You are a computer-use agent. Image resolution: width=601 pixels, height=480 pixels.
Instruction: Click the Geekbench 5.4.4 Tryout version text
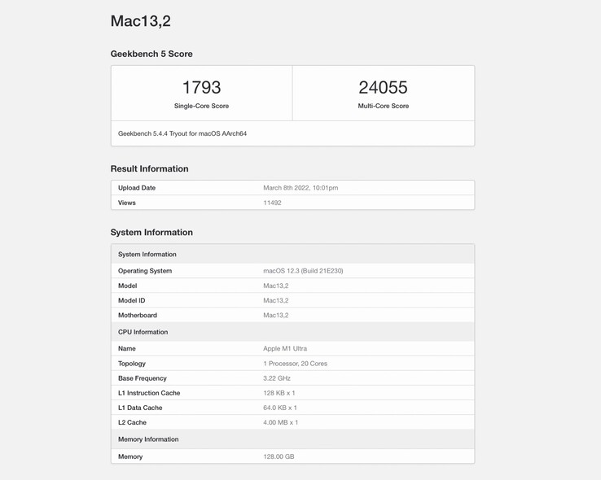182,133
